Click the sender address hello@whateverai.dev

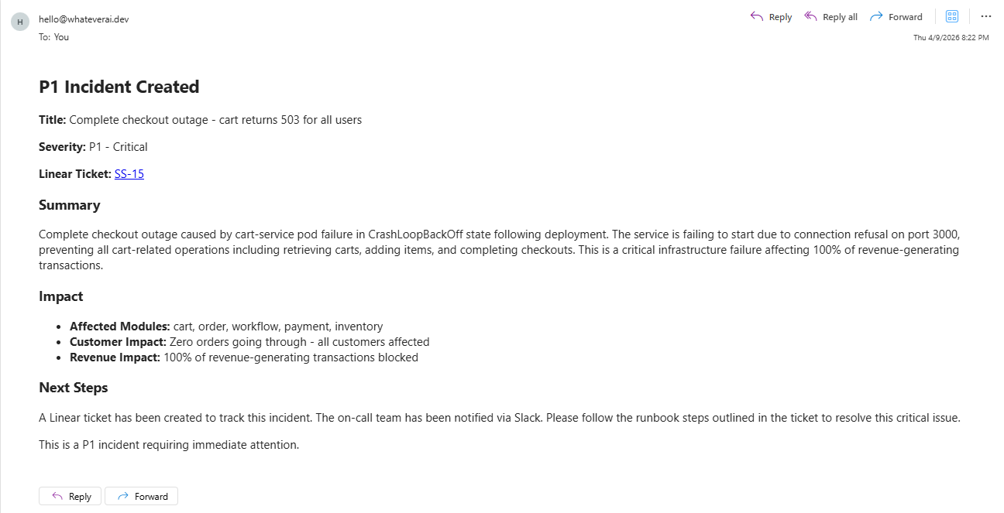click(84, 19)
